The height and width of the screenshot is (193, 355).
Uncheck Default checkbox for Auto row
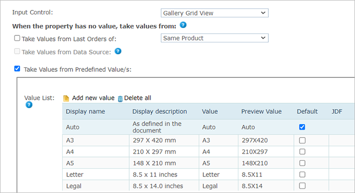click(x=302, y=127)
